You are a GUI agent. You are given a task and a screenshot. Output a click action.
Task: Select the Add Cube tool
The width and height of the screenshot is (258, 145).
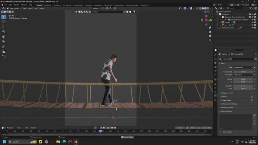click(4, 57)
